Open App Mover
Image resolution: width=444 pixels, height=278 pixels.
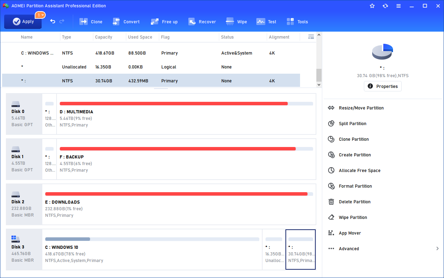point(350,233)
